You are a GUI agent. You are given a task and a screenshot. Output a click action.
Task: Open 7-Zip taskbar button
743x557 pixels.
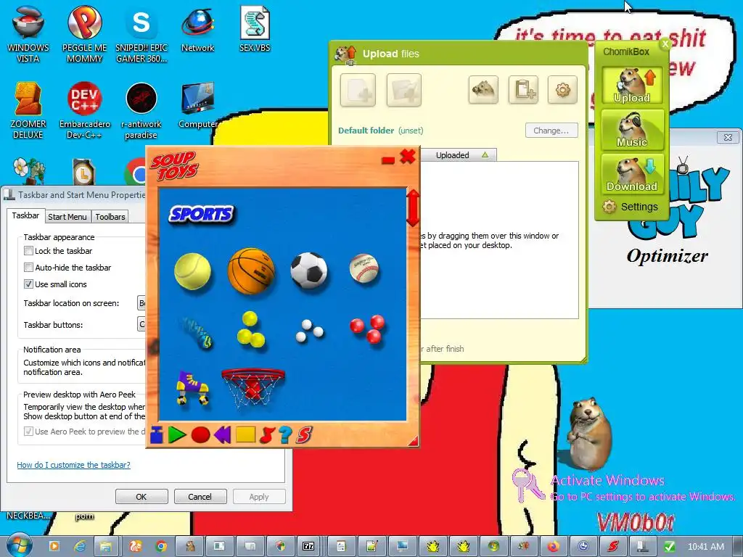[308, 547]
